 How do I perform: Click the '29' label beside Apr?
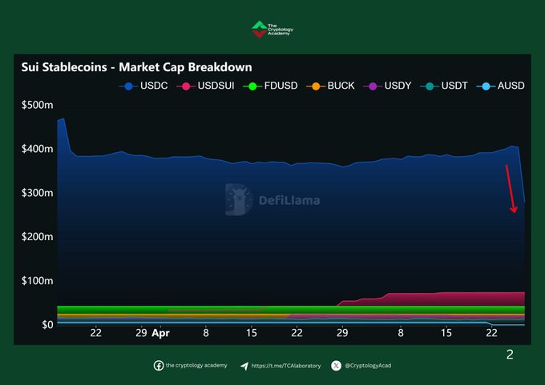(x=141, y=333)
